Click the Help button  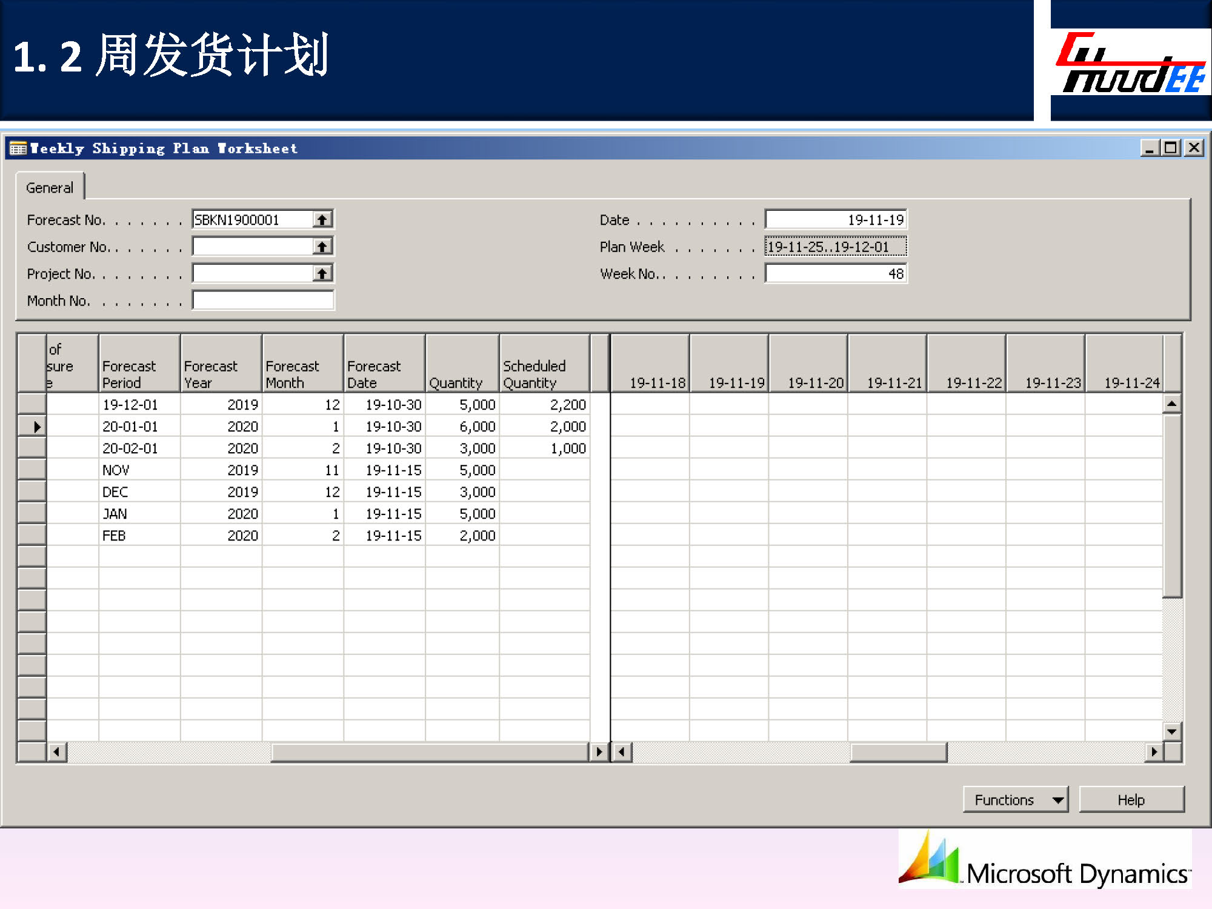[x=1131, y=800]
